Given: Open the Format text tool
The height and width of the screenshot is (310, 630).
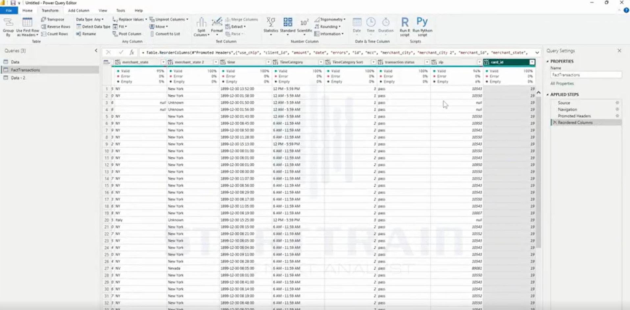Looking at the screenshot, I should click(x=217, y=26).
